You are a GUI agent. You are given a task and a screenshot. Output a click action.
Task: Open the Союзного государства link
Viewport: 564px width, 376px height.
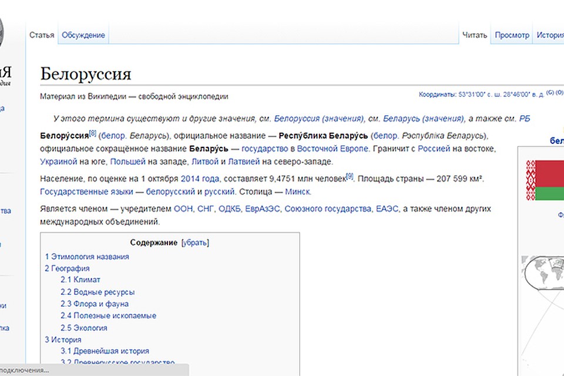328,209
